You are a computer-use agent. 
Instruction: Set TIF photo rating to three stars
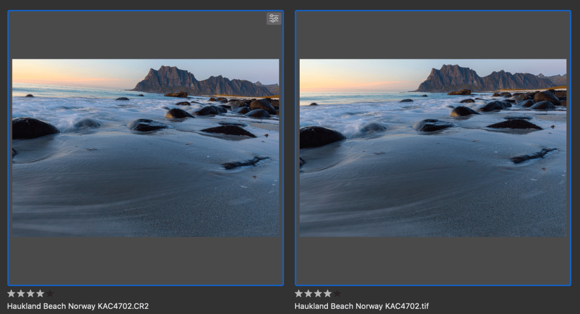tap(318, 294)
